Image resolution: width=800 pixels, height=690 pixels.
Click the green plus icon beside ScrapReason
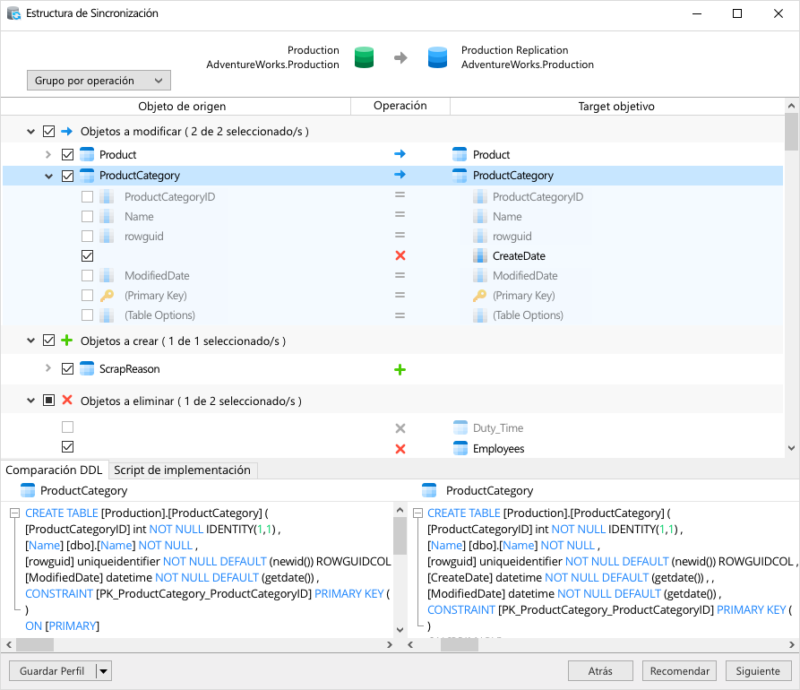(x=400, y=368)
